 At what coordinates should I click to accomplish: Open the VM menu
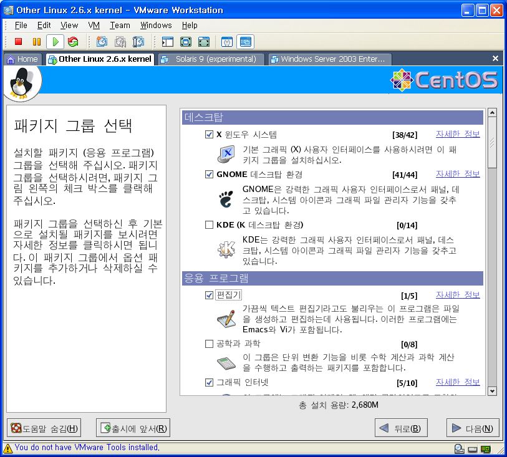pyautogui.click(x=94, y=26)
